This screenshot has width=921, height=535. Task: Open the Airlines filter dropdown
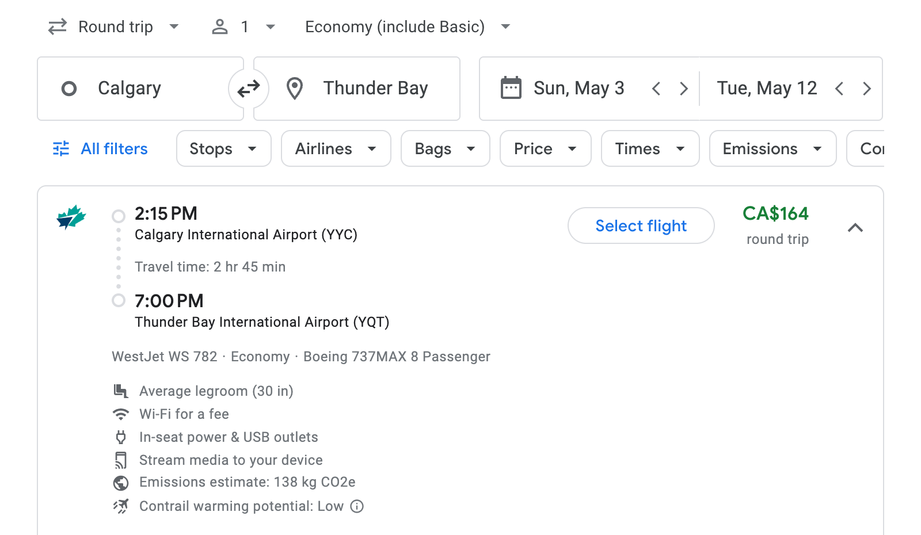336,148
